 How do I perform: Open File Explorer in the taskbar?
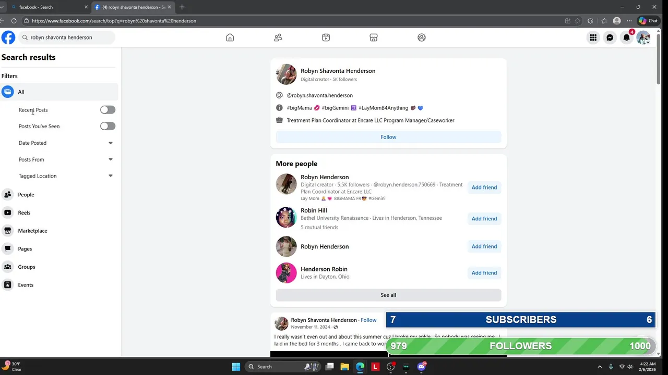click(x=345, y=367)
